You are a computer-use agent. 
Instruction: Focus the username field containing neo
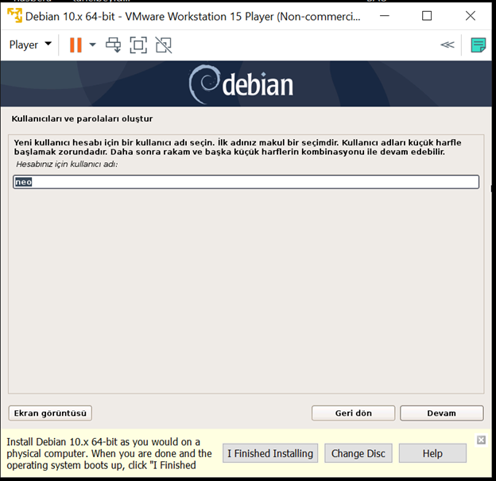tap(246, 182)
